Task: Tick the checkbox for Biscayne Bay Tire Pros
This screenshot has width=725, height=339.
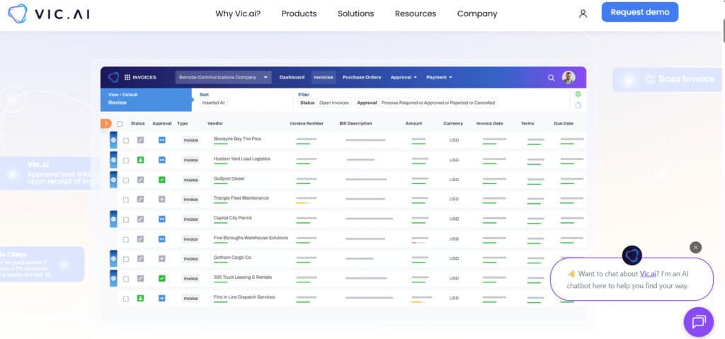Action: (x=126, y=140)
